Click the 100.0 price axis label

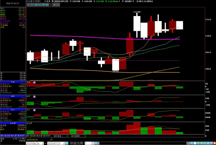[208, 69]
